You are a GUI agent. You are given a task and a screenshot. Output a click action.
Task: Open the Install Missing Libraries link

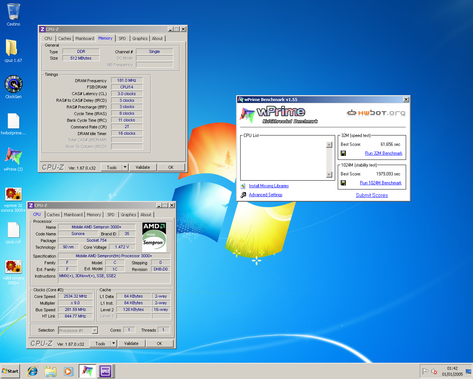269,186
